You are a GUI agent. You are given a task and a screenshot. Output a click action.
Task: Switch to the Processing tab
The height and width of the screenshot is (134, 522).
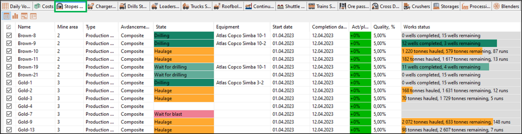click(476, 7)
